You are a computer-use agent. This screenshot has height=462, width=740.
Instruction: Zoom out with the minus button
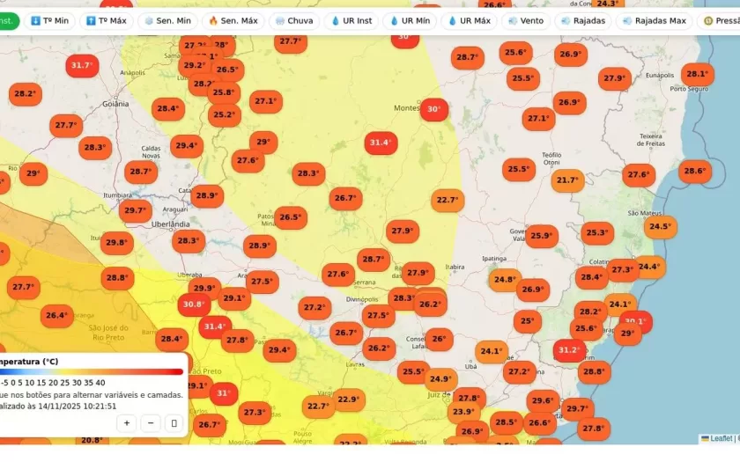151,423
